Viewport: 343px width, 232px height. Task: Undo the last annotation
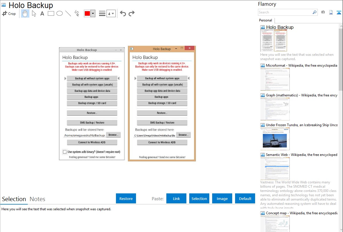point(123,13)
